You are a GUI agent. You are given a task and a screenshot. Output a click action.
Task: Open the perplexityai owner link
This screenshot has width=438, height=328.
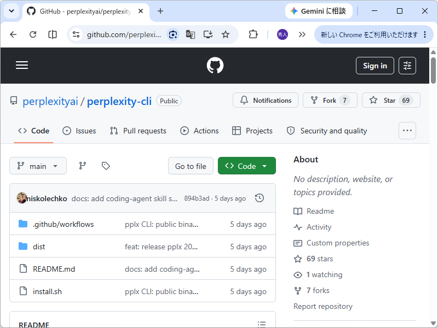[x=50, y=101]
